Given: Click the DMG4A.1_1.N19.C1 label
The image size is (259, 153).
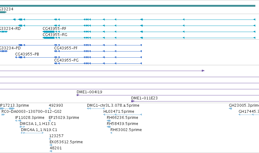Looking at the screenshot, I should 39,130.
